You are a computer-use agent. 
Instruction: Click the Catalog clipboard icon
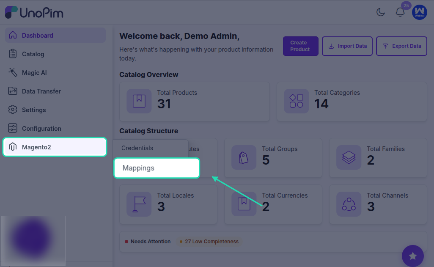[13, 54]
